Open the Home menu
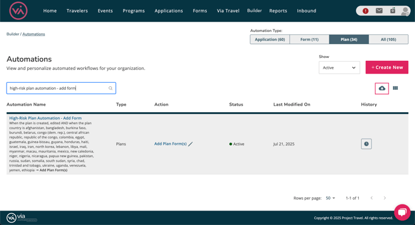Image resolution: width=415 pixels, height=225 pixels. [x=49, y=11]
